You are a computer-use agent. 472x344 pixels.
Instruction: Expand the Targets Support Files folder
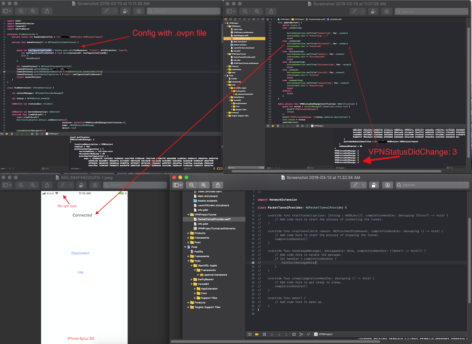tap(189, 307)
